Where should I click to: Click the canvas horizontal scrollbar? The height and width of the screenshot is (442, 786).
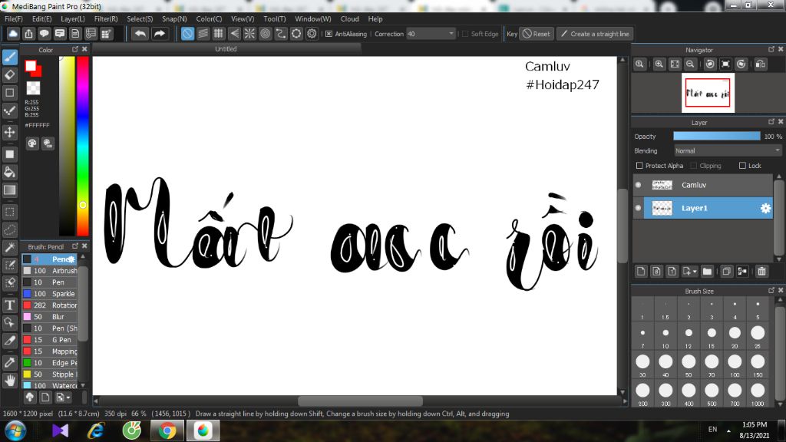point(360,401)
